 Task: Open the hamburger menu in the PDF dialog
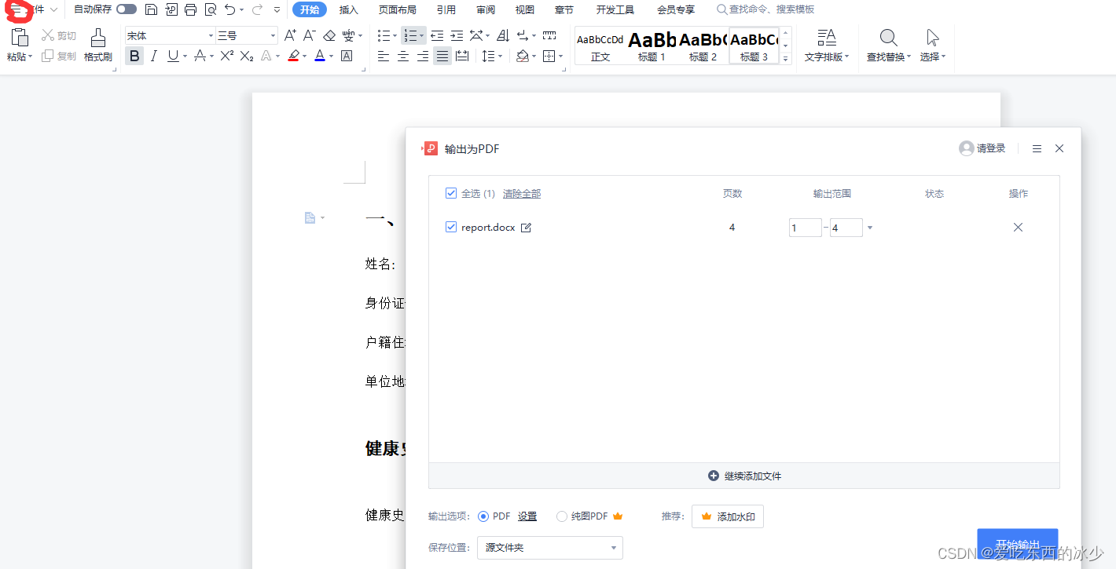tap(1037, 148)
